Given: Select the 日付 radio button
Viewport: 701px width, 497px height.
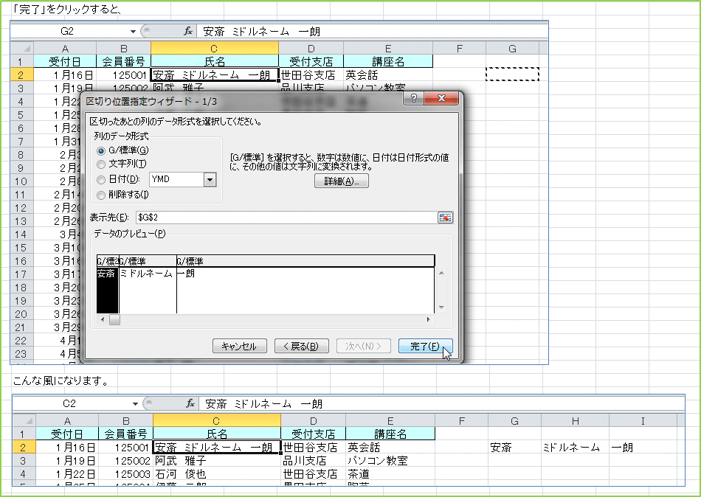Looking at the screenshot, I should [101, 180].
